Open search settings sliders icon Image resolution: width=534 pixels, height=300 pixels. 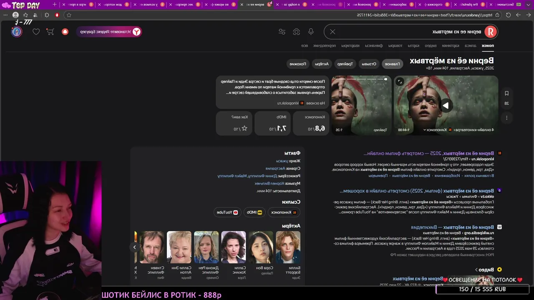(282, 32)
